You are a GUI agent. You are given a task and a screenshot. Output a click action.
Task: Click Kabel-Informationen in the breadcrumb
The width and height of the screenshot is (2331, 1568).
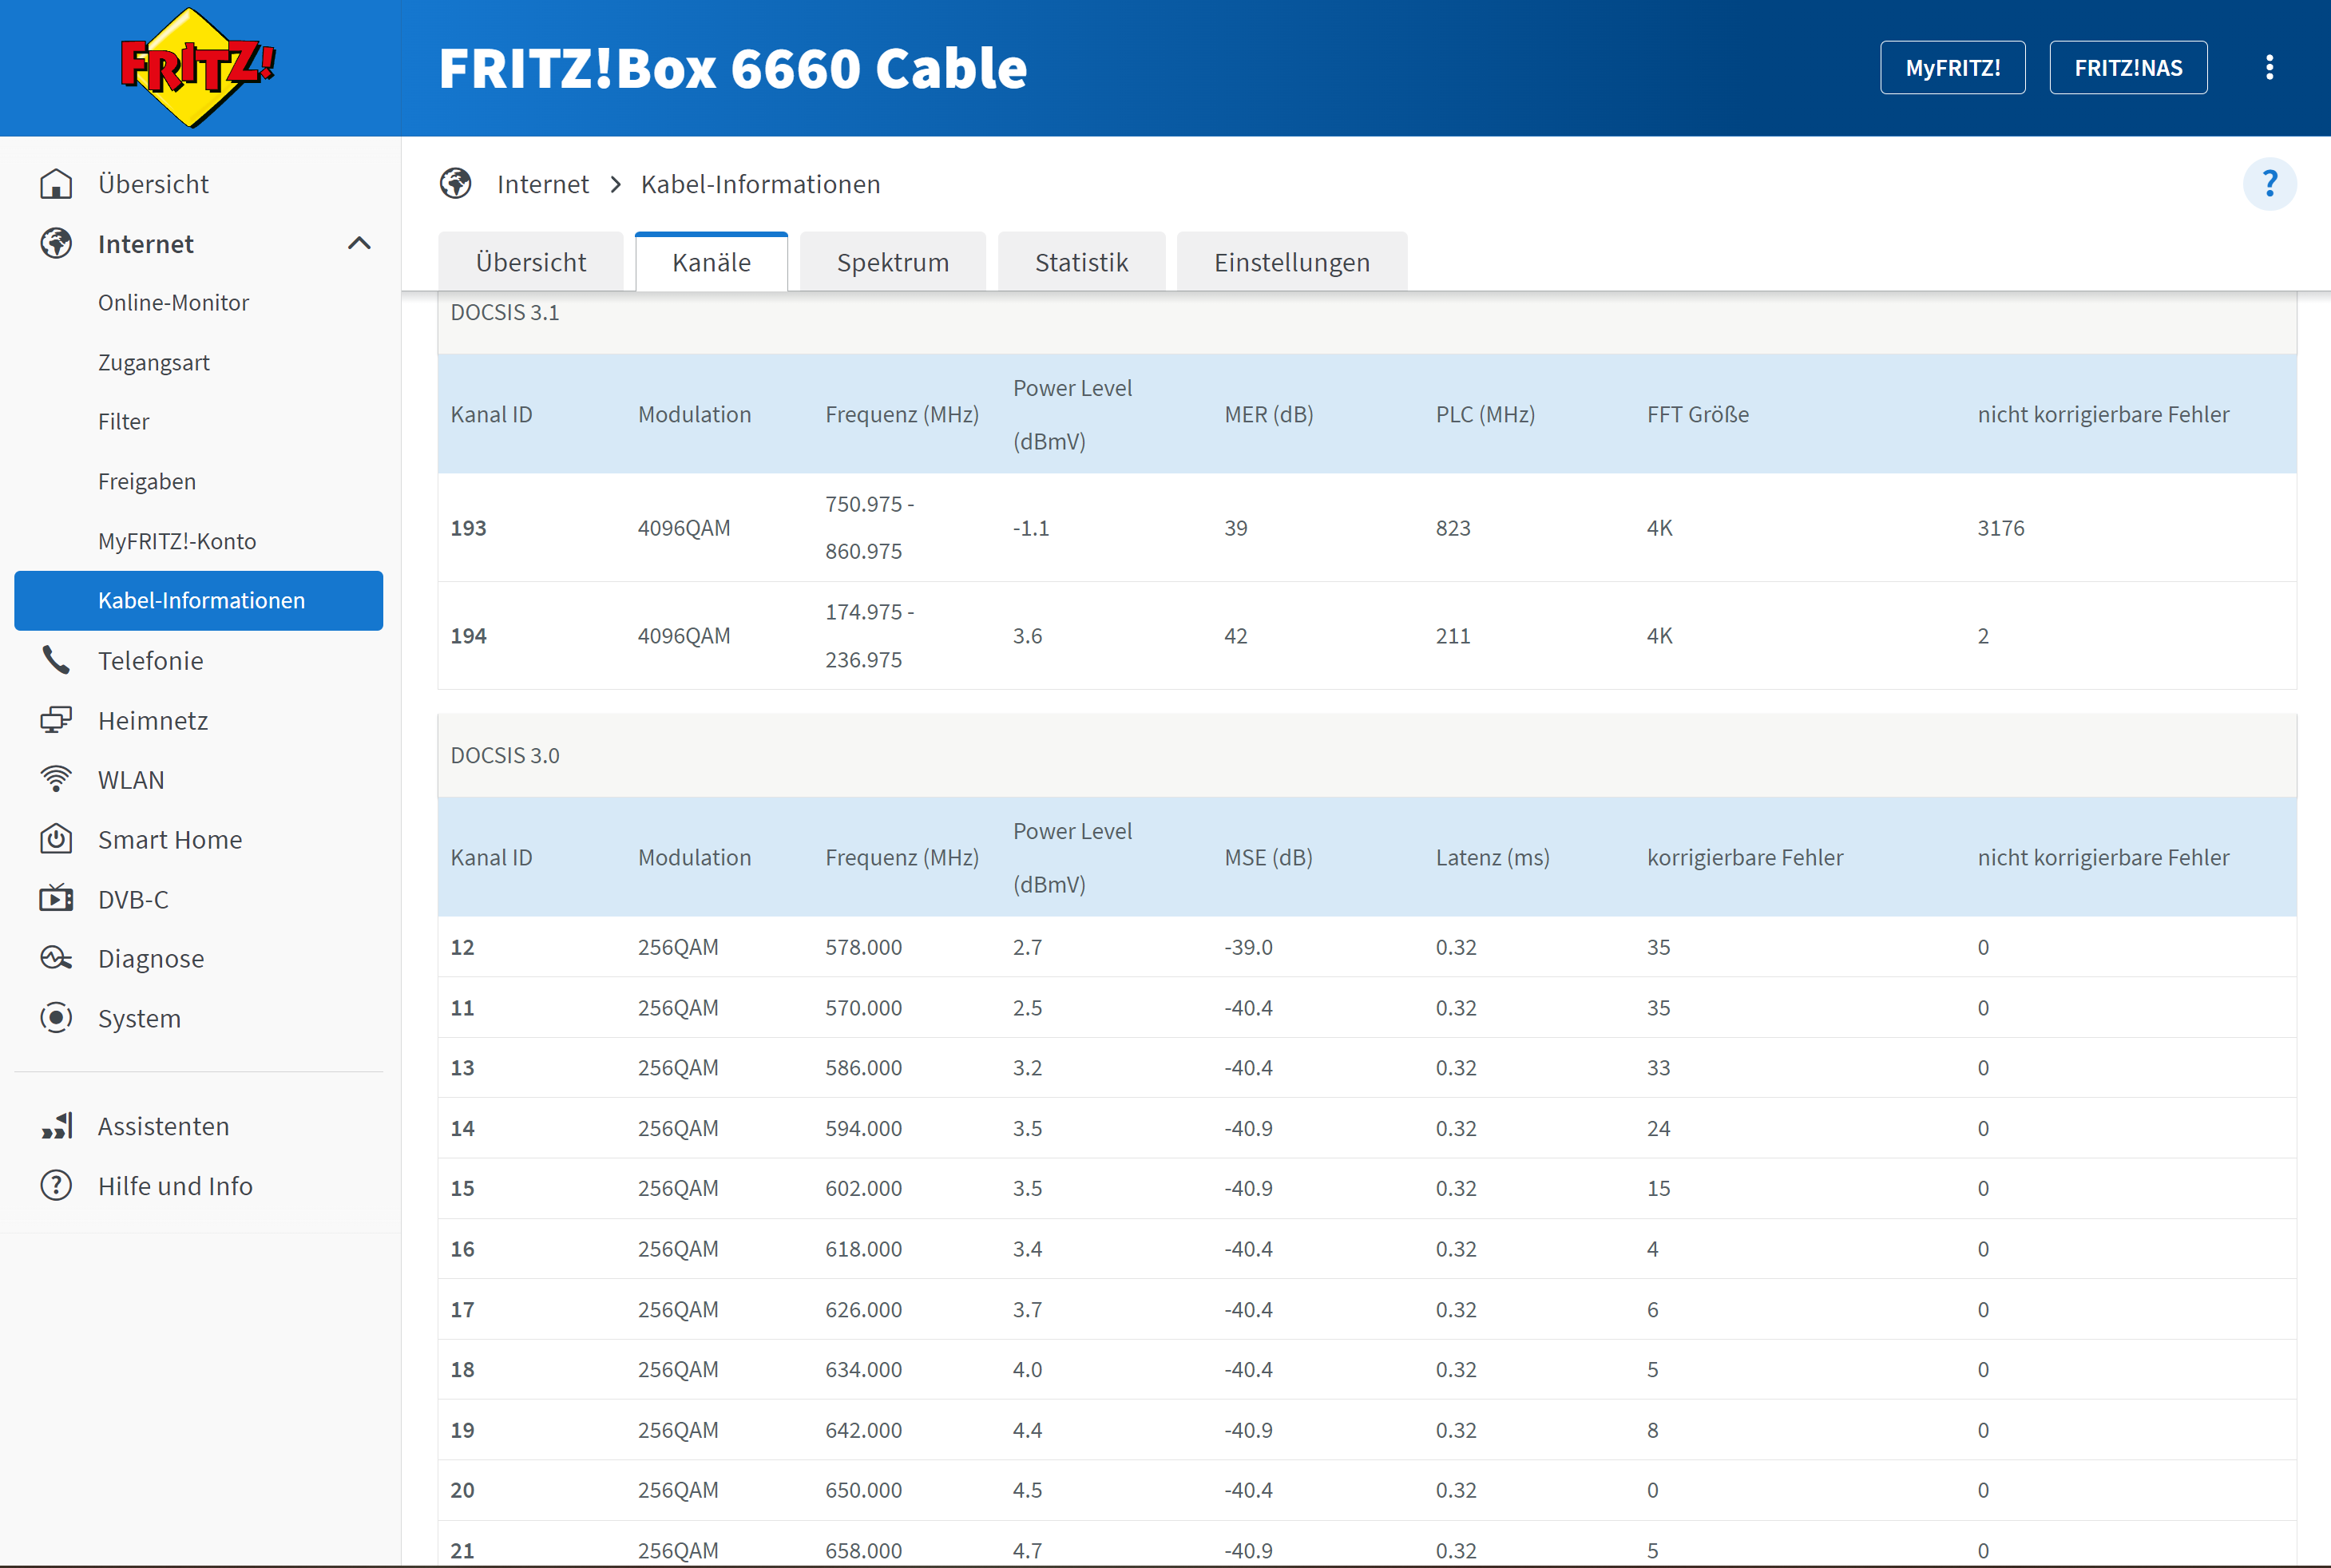pos(761,184)
